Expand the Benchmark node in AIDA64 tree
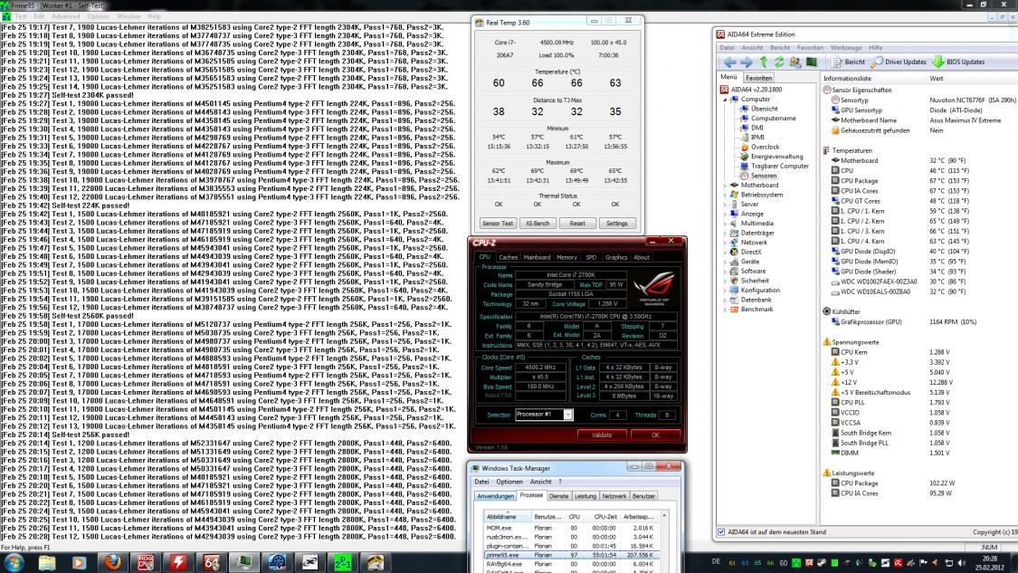 725,310
